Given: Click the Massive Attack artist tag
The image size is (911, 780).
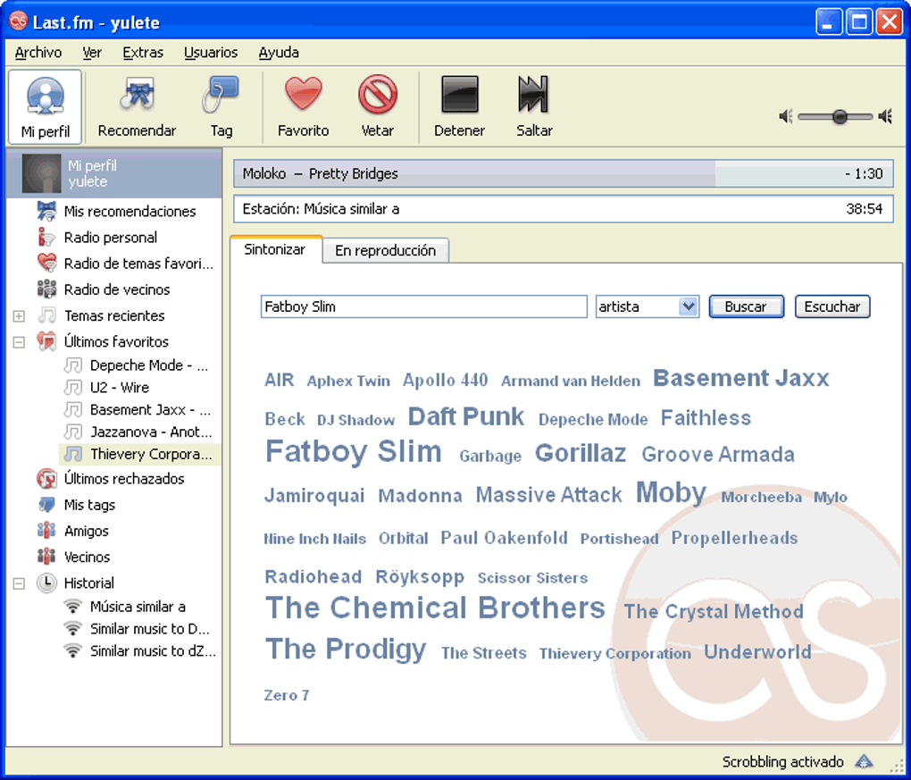Looking at the screenshot, I should coord(548,495).
